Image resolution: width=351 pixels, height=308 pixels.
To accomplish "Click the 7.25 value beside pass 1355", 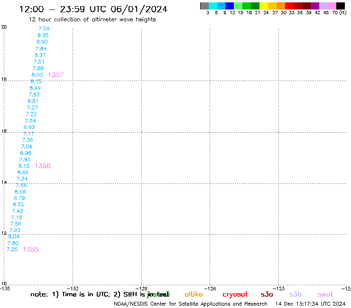I will pos(12,249).
